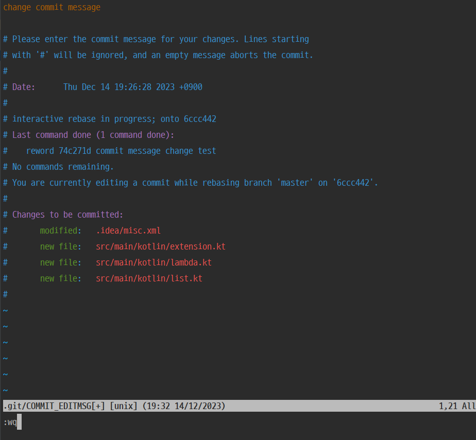The image size is (476, 440).
Task: Click the line mentioning 'empty message aborts the commit'
Action: 158,55
